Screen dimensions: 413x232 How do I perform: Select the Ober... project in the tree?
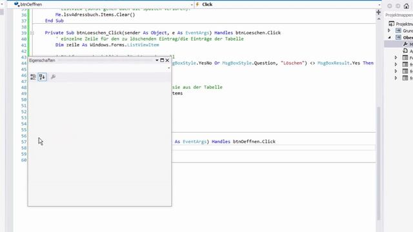(408, 37)
